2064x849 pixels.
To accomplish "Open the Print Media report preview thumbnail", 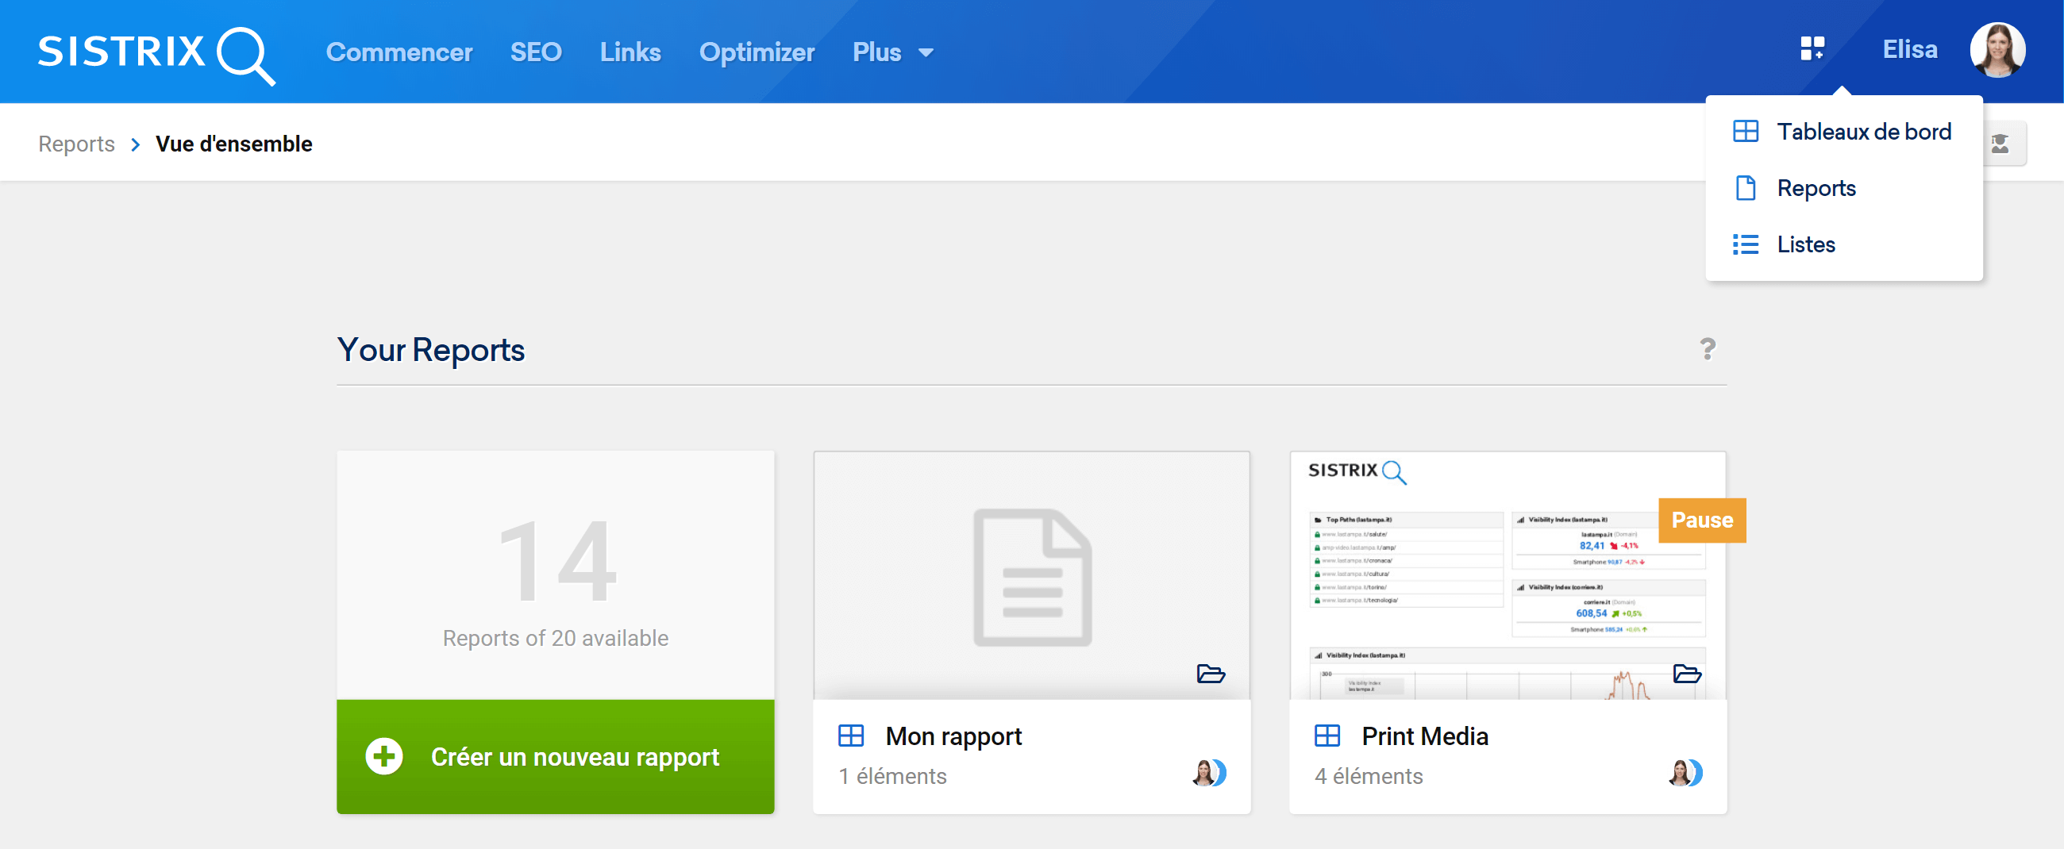I will pos(1508,575).
